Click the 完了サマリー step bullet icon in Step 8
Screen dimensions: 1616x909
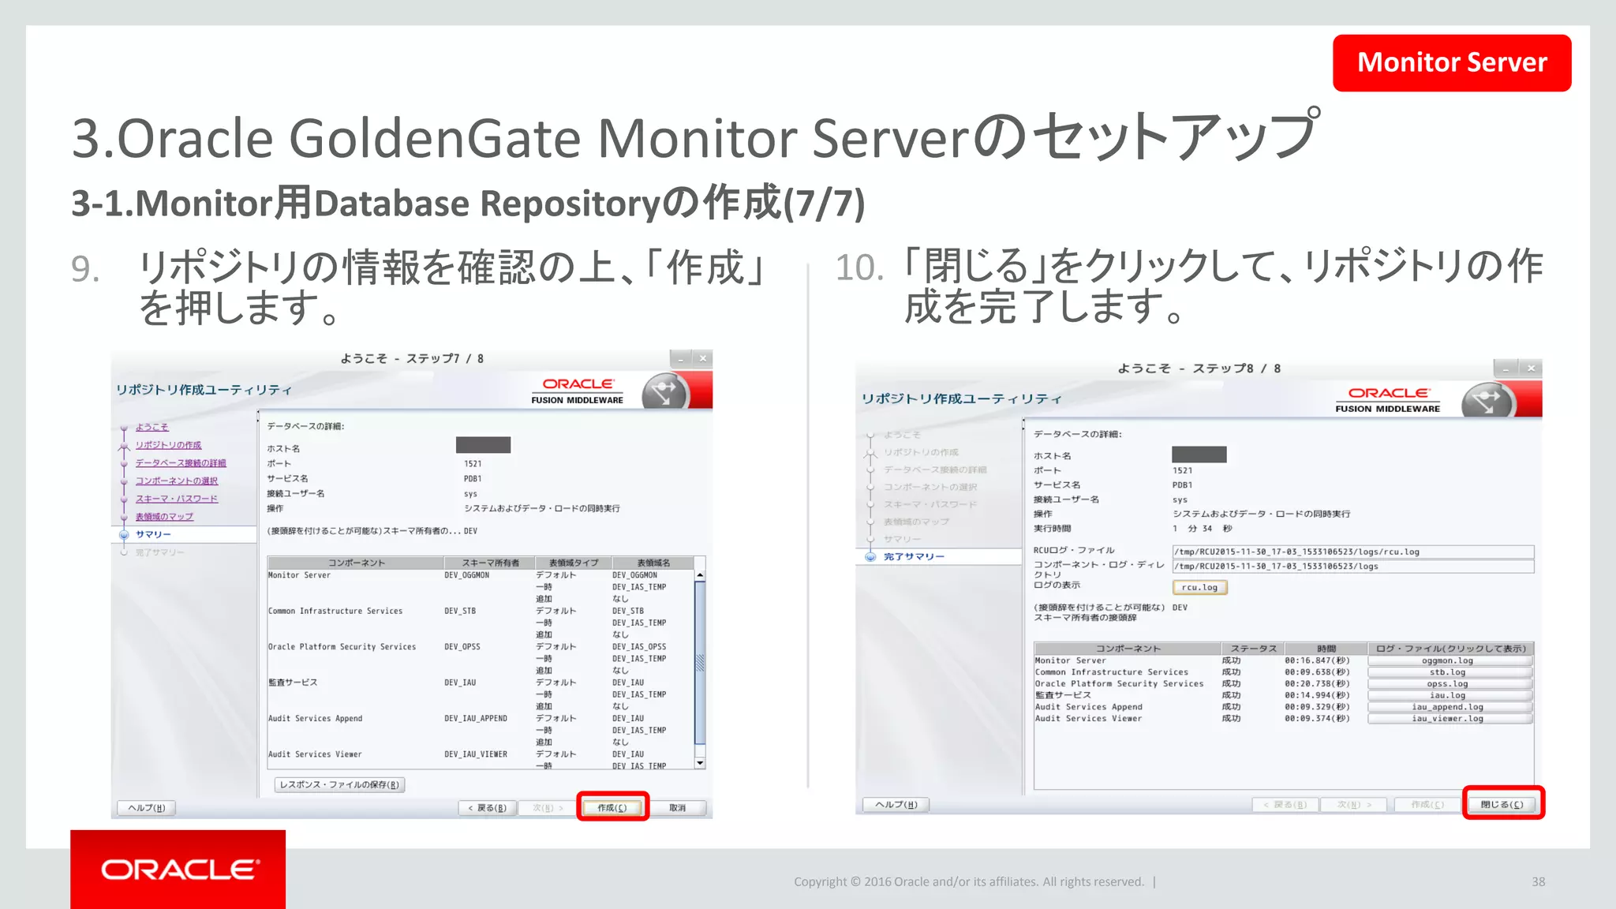pyautogui.click(x=870, y=556)
